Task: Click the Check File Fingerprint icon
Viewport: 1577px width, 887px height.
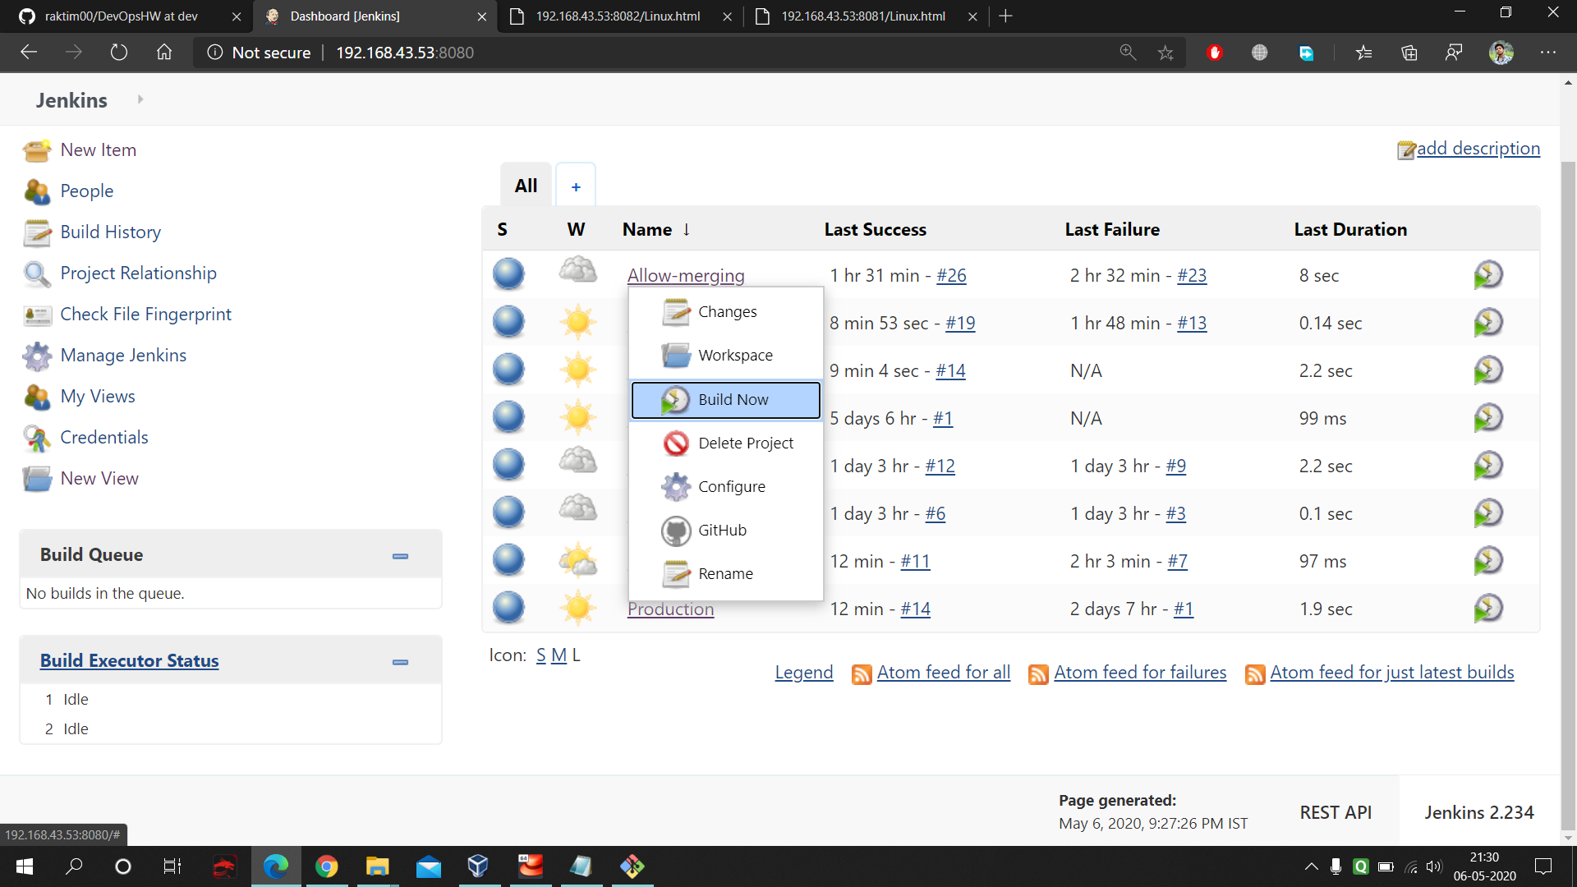Action: pyautogui.click(x=37, y=315)
